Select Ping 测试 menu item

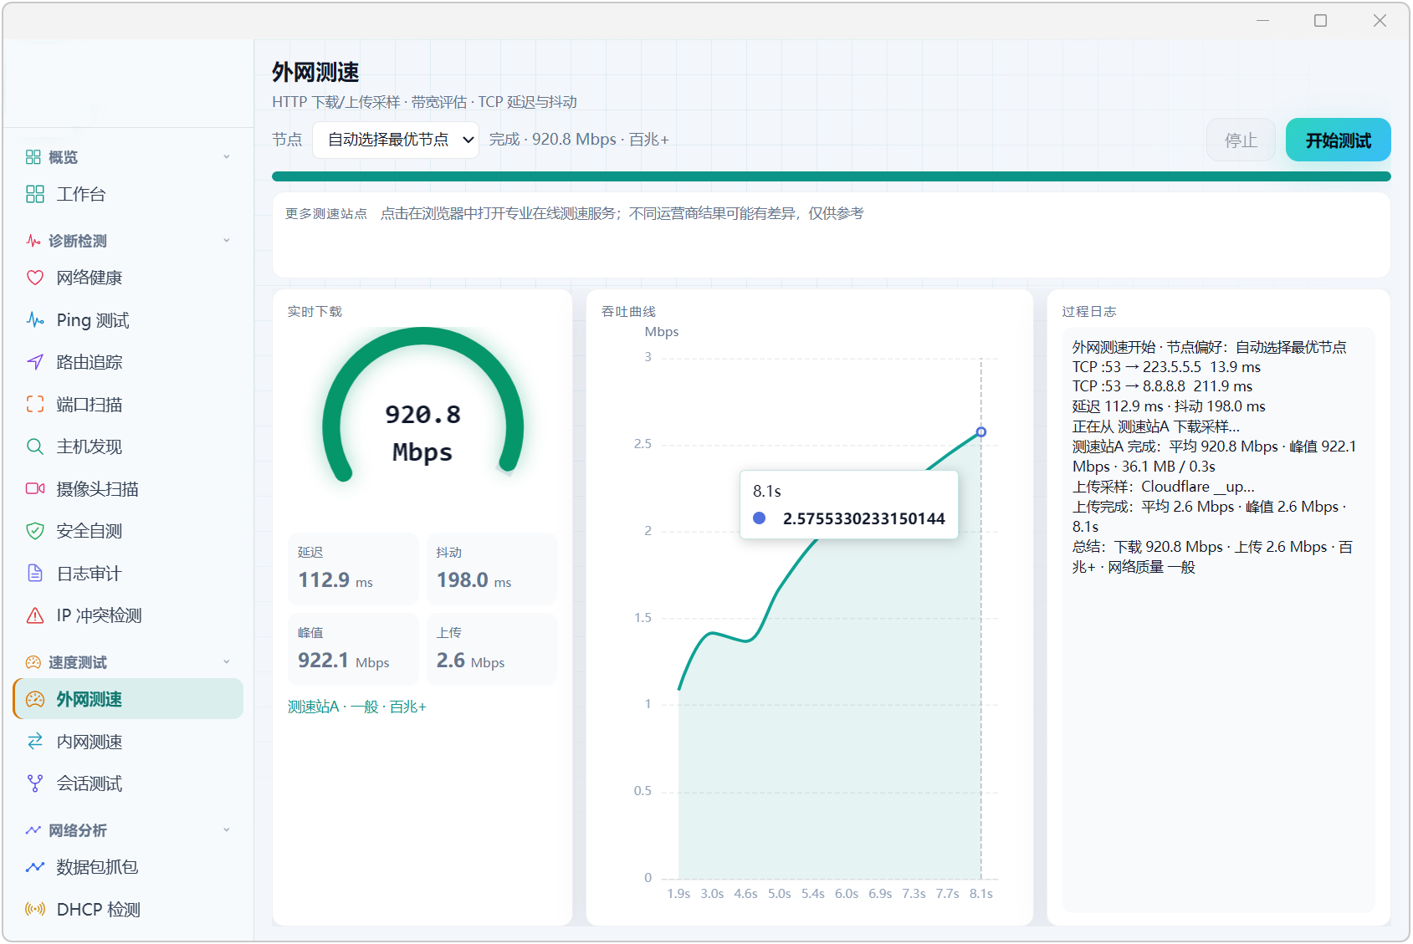128,320
